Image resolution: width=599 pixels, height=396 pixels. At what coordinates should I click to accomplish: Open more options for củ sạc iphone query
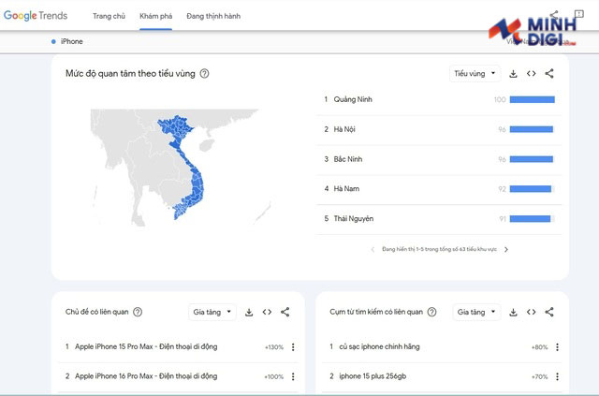(x=558, y=347)
